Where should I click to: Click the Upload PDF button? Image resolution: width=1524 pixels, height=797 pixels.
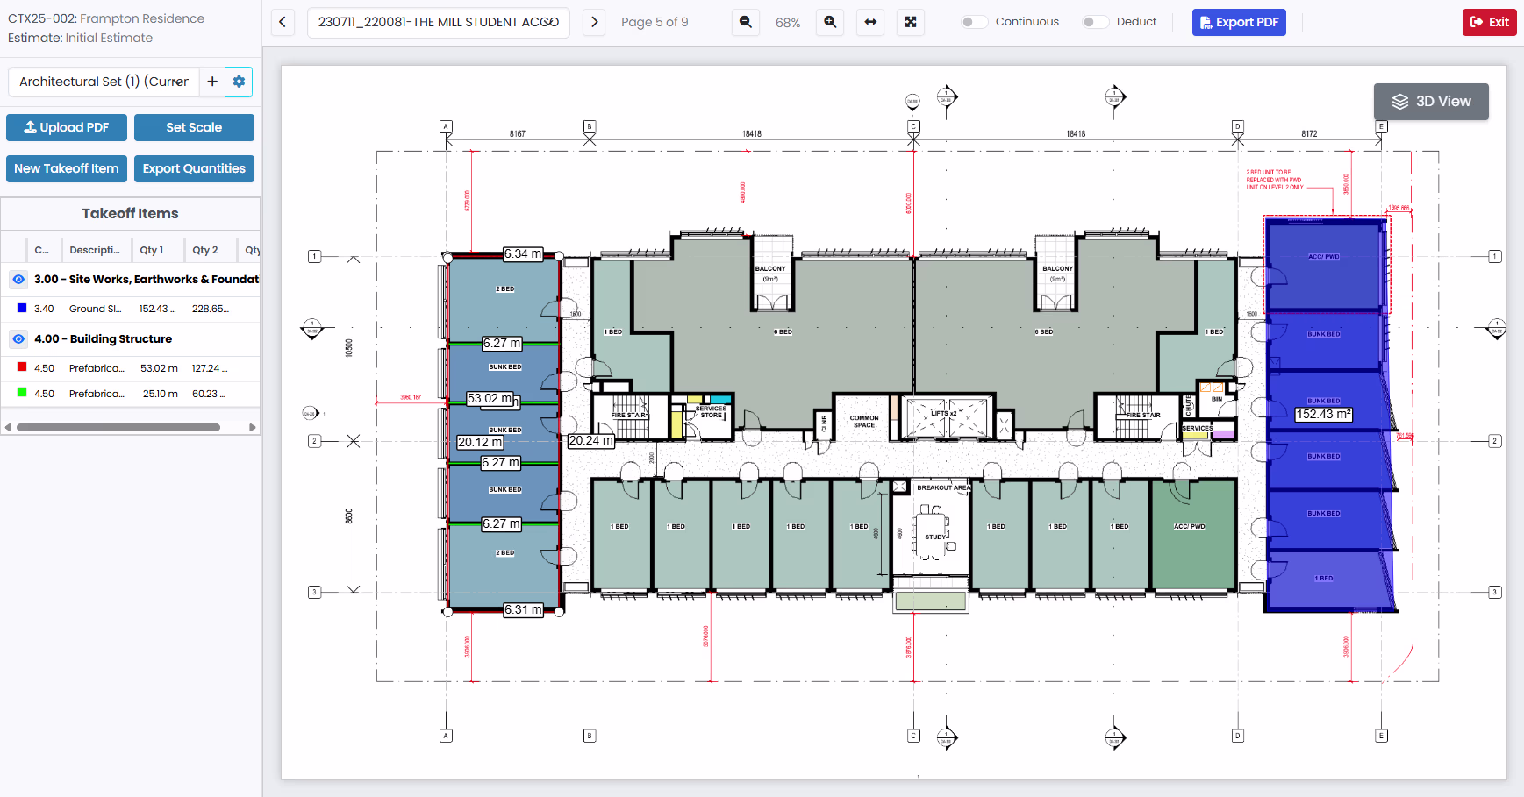pyautogui.click(x=67, y=127)
